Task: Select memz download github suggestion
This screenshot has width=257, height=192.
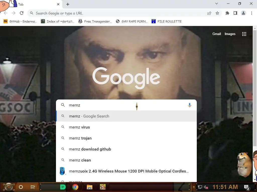Action: click(126, 149)
